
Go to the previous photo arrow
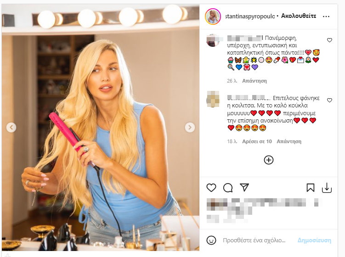click(11, 127)
